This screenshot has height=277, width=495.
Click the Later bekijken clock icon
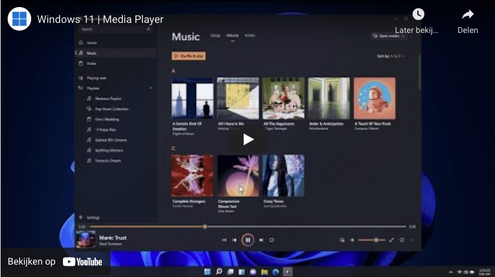418,15
